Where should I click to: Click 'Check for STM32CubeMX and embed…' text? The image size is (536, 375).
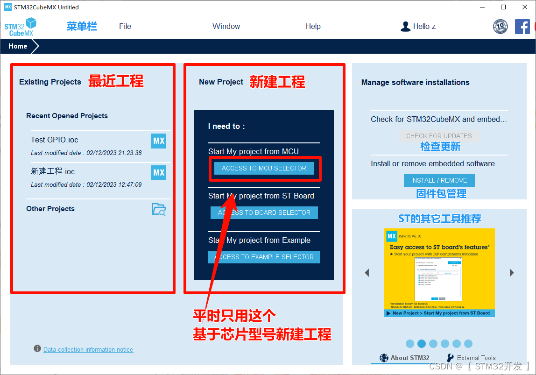point(439,119)
